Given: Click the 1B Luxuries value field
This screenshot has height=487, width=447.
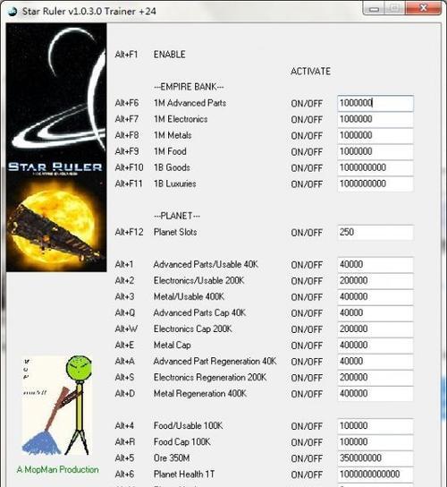Looking at the screenshot, I should [375, 184].
